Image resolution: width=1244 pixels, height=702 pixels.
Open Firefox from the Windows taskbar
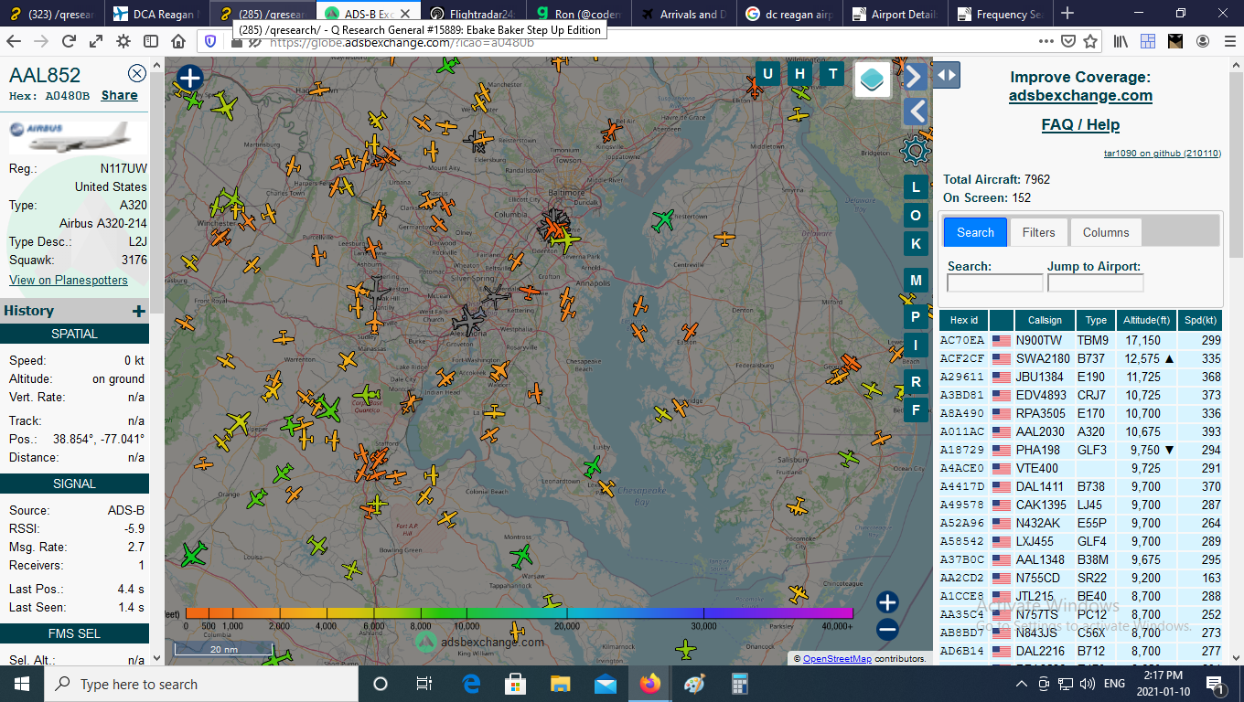[x=649, y=684]
